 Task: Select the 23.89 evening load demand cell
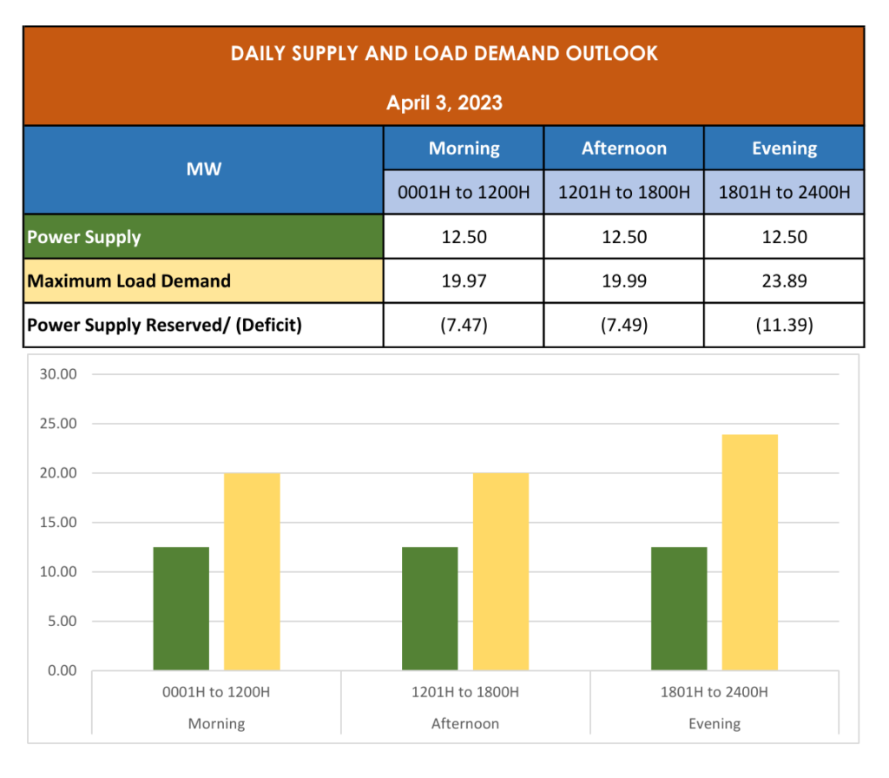(x=784, y=281)
